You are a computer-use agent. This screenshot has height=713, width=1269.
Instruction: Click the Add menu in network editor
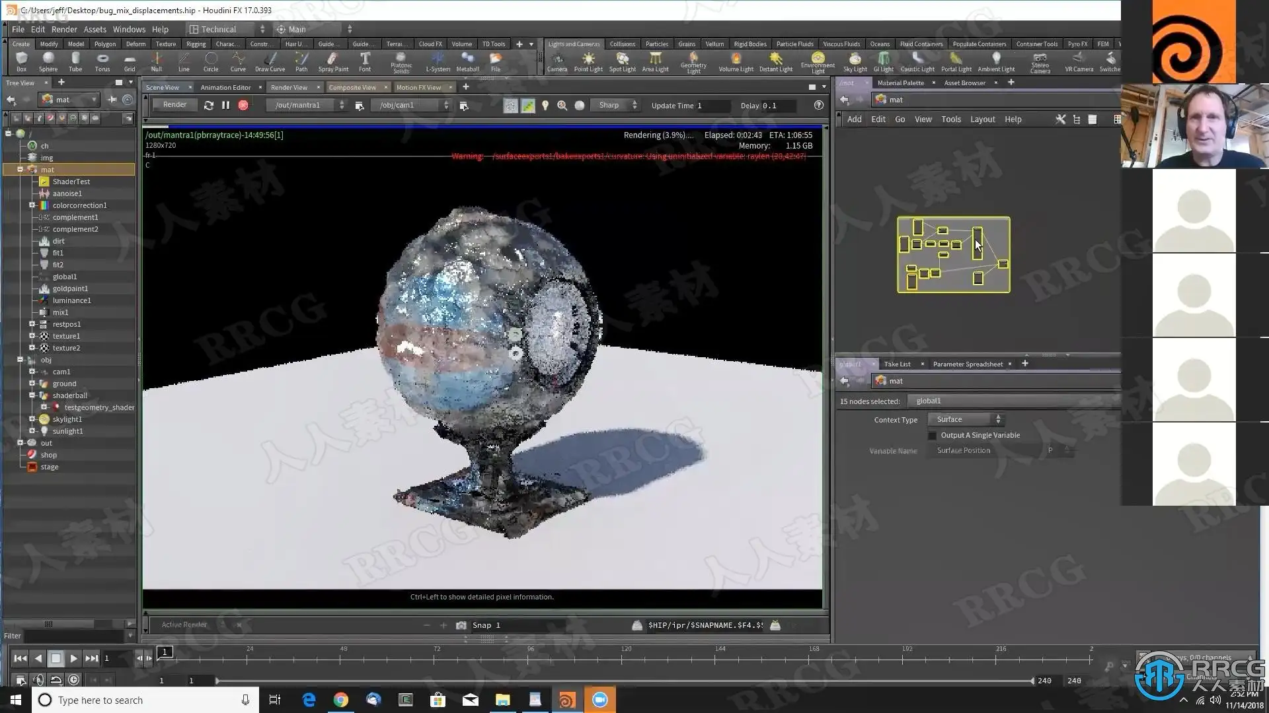[x=854, y=119]
